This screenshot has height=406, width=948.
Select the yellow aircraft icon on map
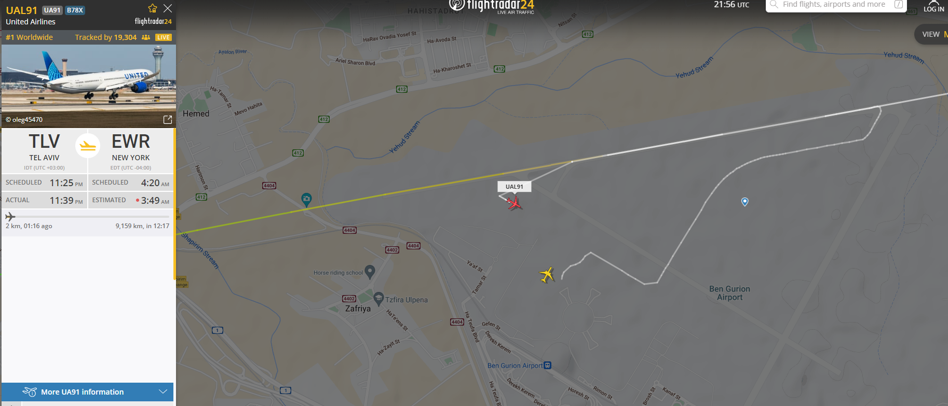pos(547,274)
